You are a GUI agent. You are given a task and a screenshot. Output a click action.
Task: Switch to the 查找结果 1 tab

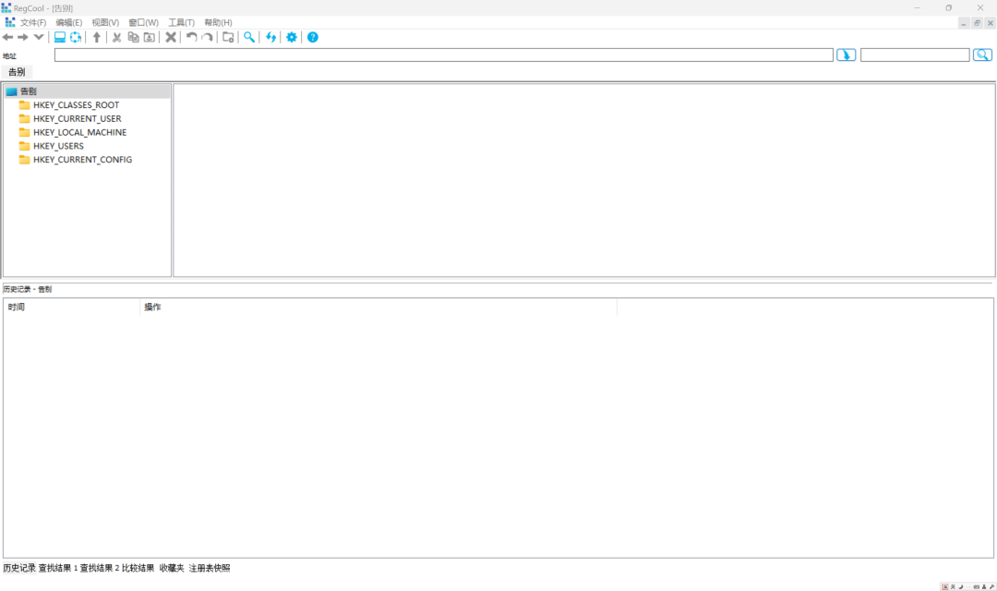tap(58, 568)
